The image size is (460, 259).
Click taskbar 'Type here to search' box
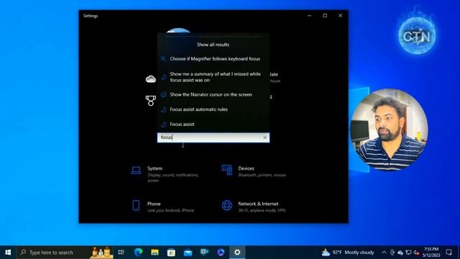65,253
